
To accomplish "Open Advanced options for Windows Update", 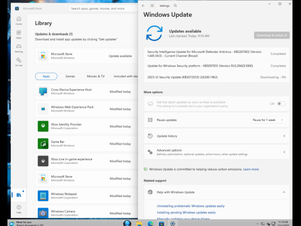I will (x=217, y=152).
